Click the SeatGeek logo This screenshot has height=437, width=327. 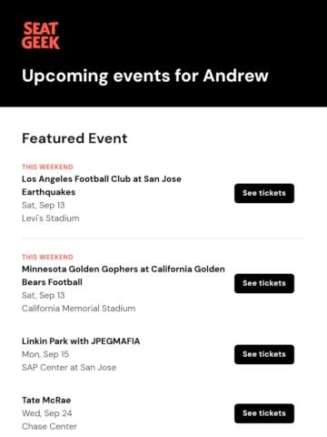[x=41, y=36]
